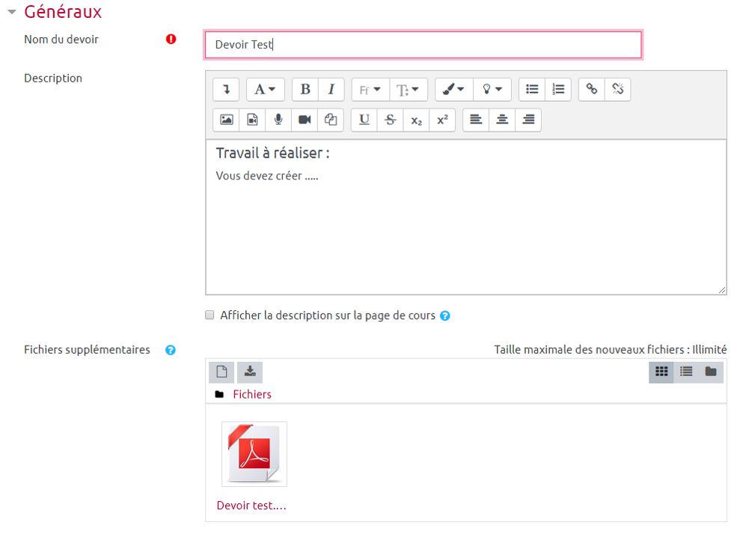The height and width of the screenshot is (534, 737).
Task: Switch file view to detailed list mode
Action: point(686,372)
